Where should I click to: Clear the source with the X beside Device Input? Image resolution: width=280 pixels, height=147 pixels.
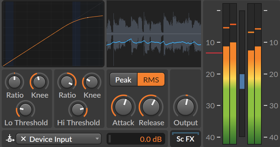click(23, 139)
